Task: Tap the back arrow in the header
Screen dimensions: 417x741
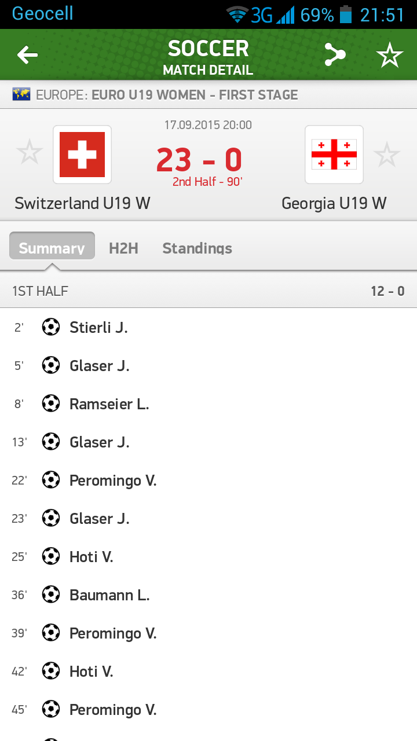Action: 27,55
